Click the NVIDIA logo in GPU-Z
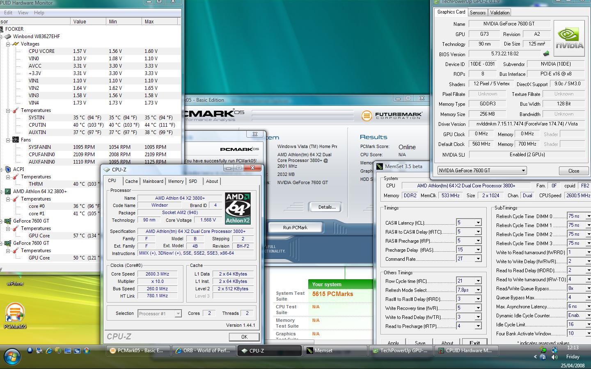Screen dimensions: 591x369 (569, 38)
